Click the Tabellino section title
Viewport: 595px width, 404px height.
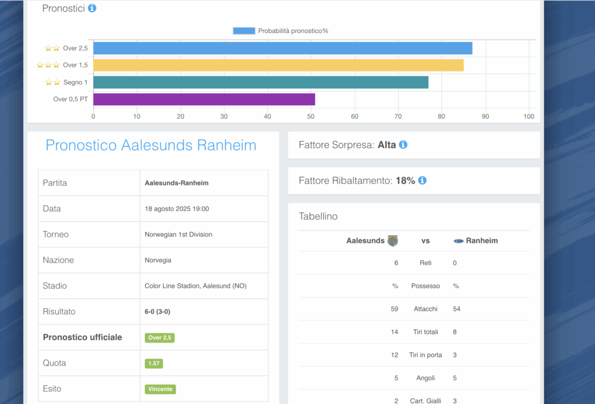[x=318, y=217]
